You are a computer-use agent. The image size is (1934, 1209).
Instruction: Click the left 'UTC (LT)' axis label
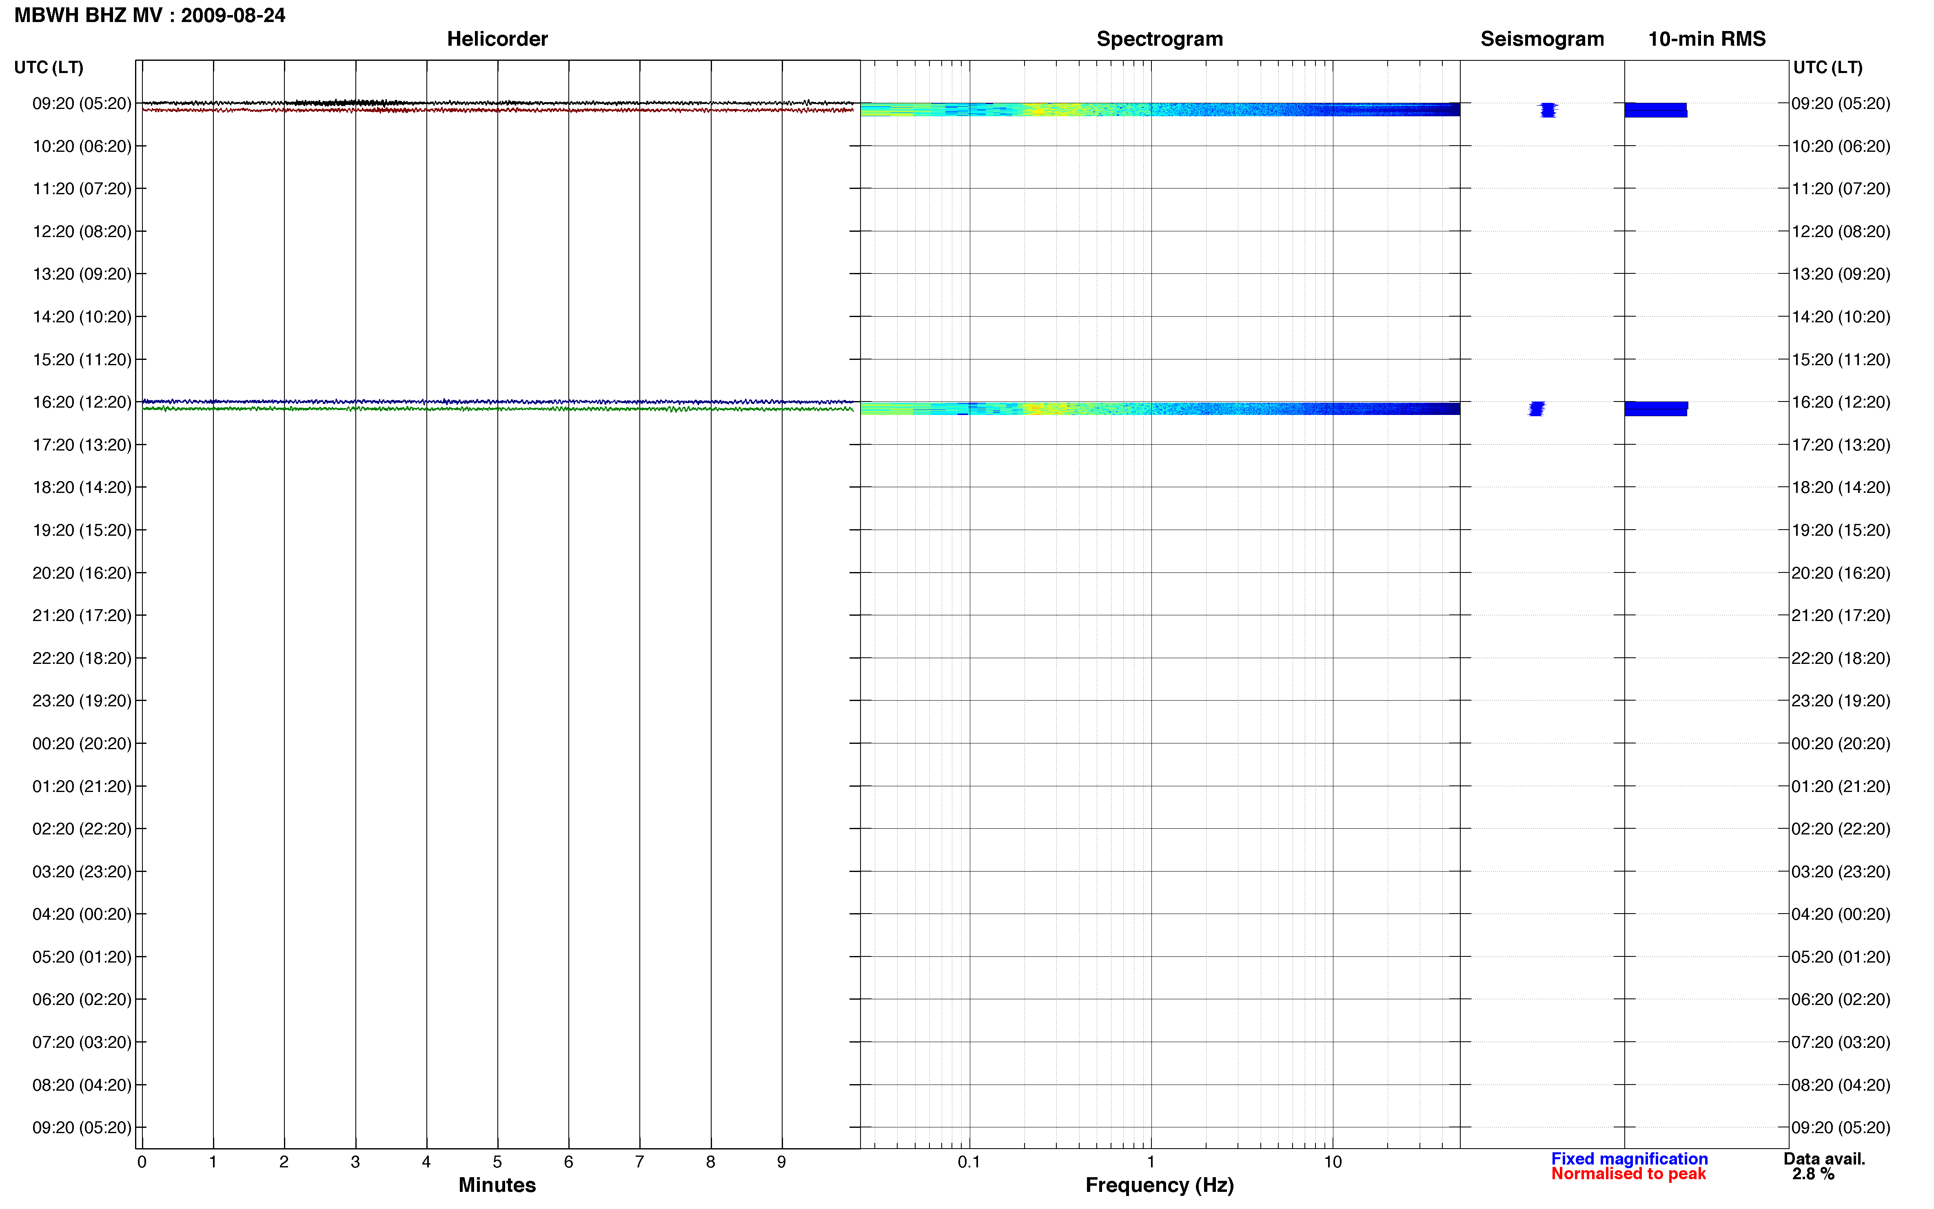click(49, 67)
